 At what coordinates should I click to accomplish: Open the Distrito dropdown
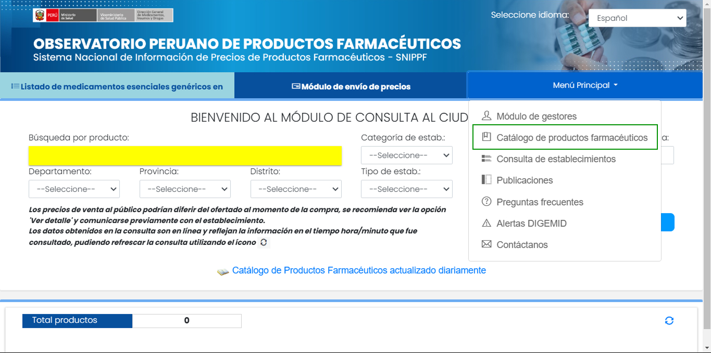click(x=296, y=189)
